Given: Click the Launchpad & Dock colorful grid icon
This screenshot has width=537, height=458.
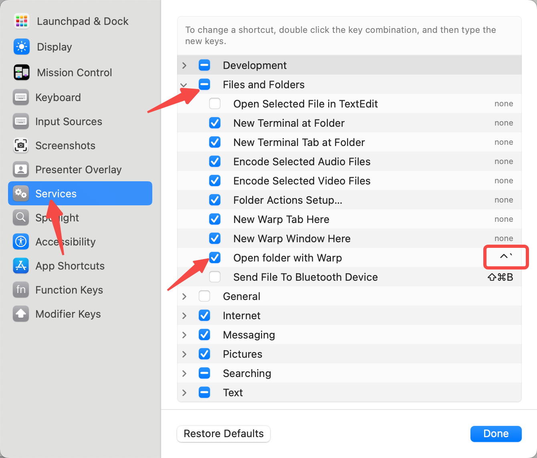Looking at the screenshot, I should point(22,21).
